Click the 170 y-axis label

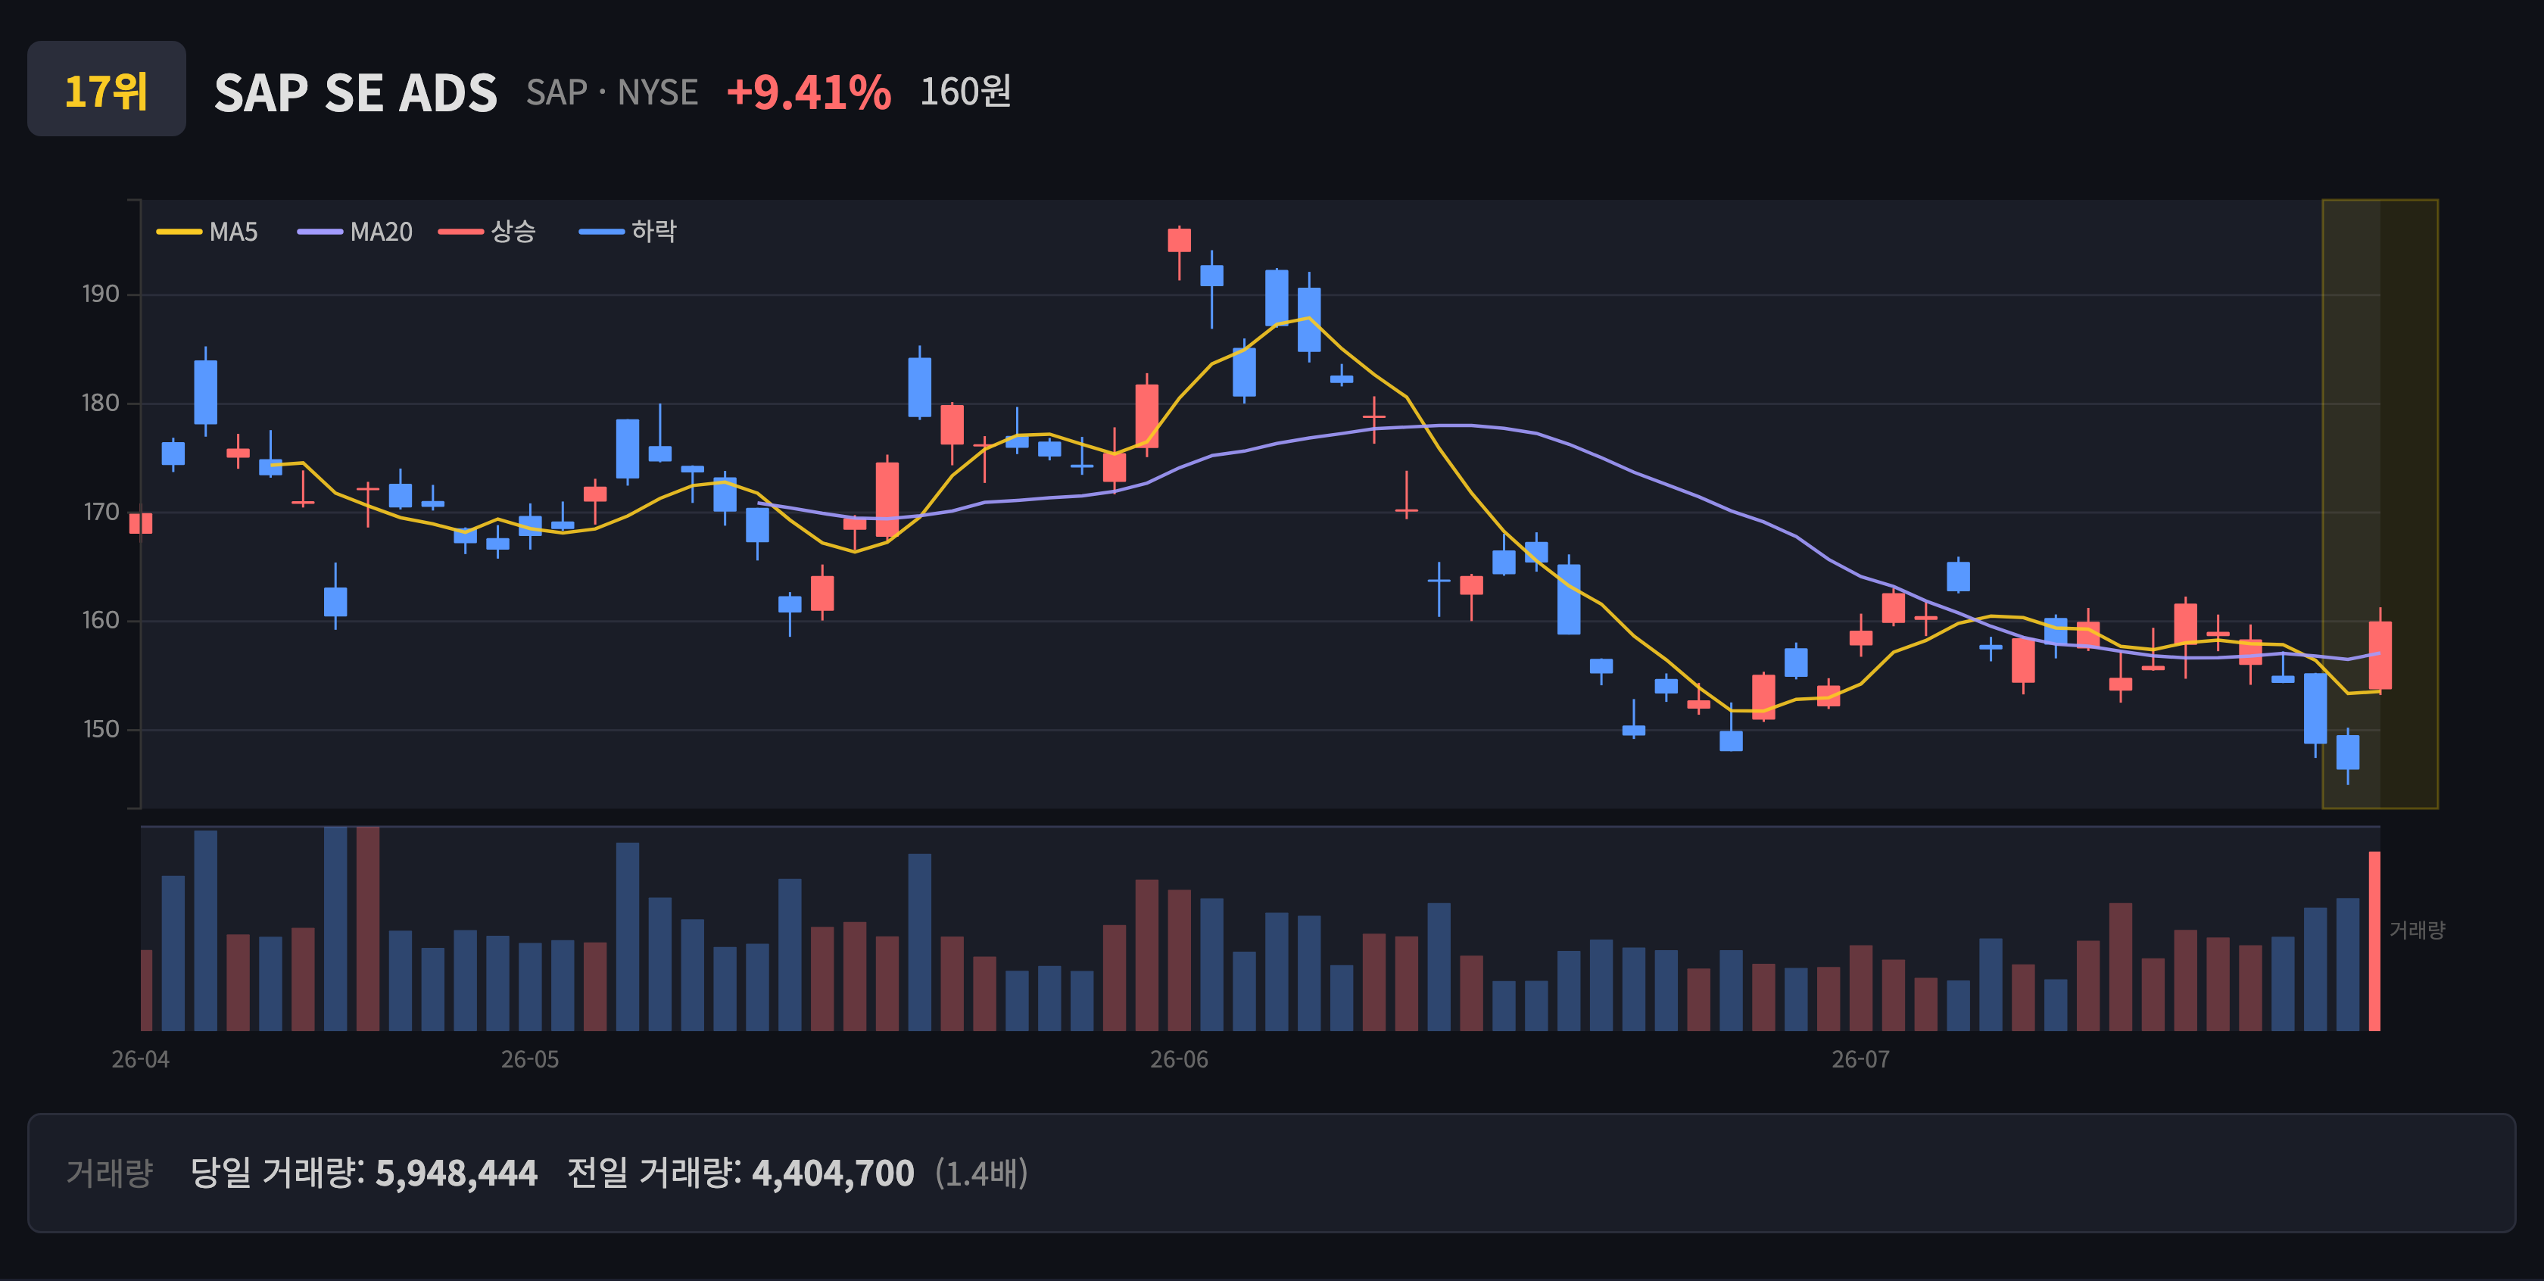pos(100,512)
